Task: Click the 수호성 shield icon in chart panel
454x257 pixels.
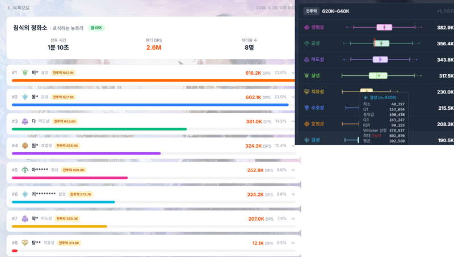Action: (306, 108)
